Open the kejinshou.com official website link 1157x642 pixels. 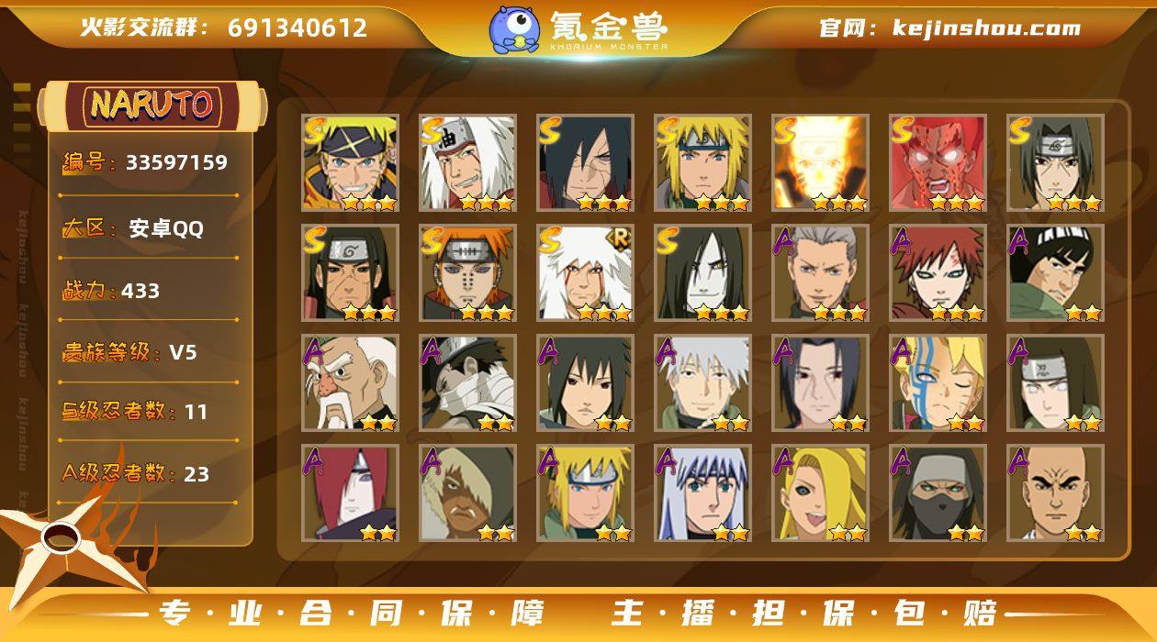pos(986,28)
